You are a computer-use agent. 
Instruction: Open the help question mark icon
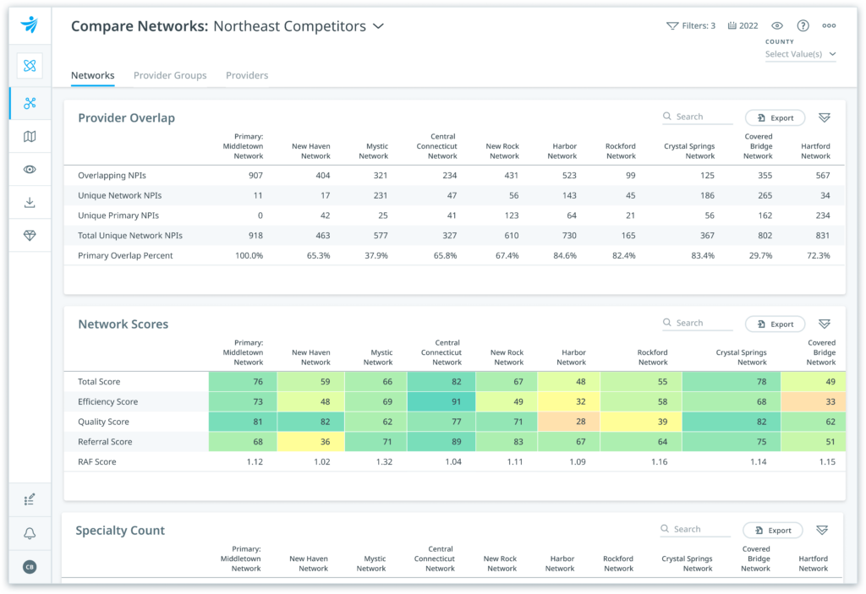tap(803, 25)
